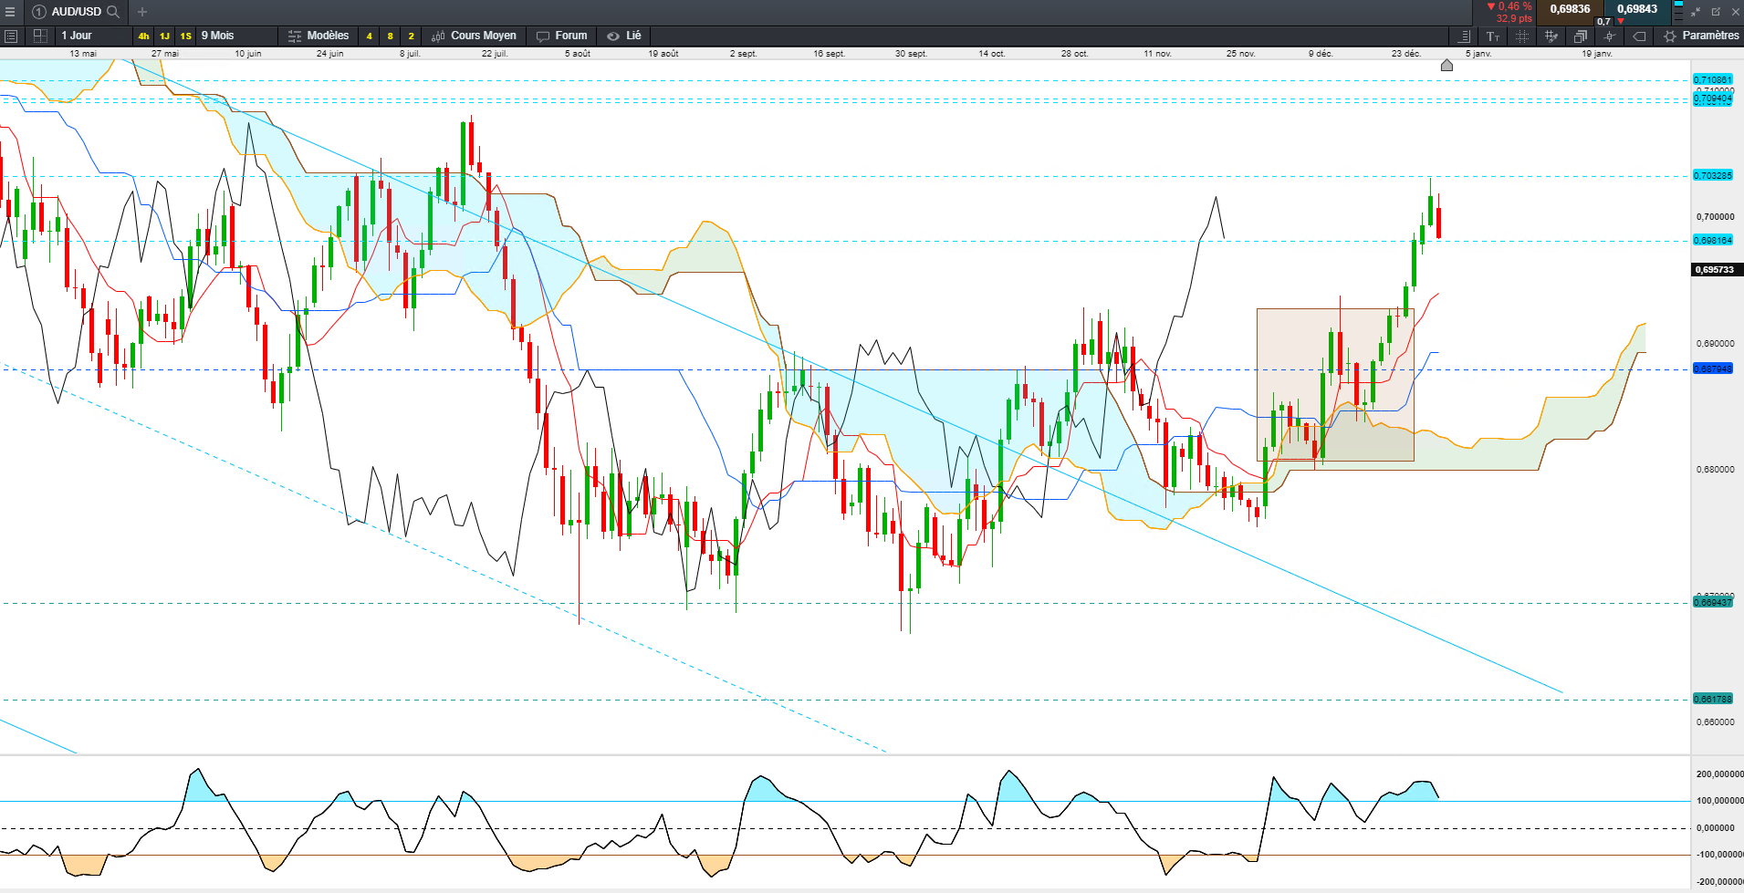Add a new chart tab

pyautogui.click(x=142, y=12)
